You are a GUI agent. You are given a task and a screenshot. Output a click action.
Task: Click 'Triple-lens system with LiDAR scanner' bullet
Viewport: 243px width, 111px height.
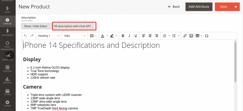[56, 95]
